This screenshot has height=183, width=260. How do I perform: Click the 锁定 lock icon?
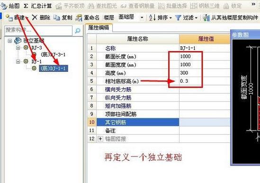pyautogui.click(x=226, y=6)
